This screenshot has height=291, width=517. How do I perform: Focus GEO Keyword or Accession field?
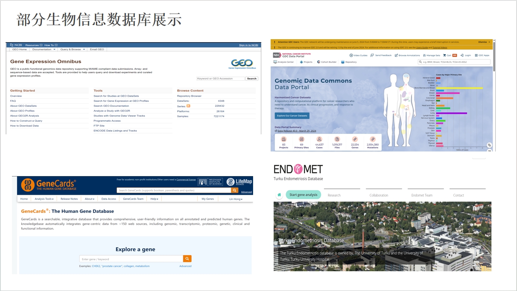pyautogui.click(x=221, y=79)
